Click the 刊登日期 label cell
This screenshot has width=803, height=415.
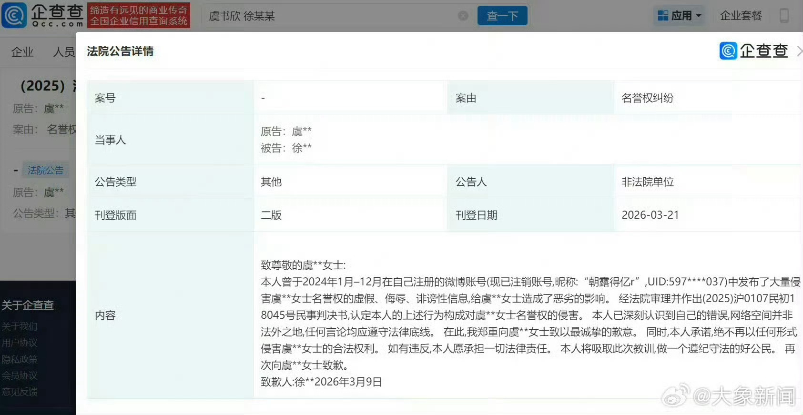coord(531,215)
